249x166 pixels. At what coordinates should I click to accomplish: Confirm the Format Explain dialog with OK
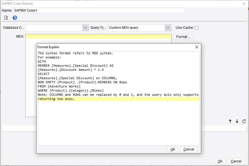173,149
